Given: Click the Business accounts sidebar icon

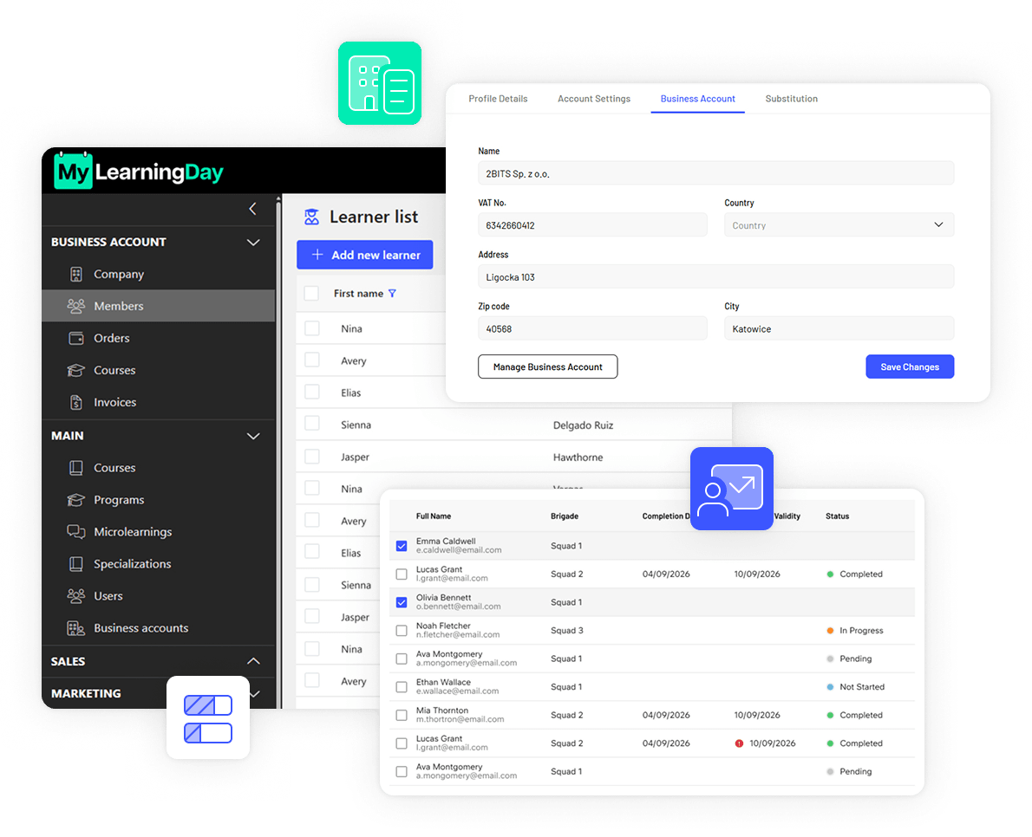Looking at the screenshot, I should (x=76, y=628).
